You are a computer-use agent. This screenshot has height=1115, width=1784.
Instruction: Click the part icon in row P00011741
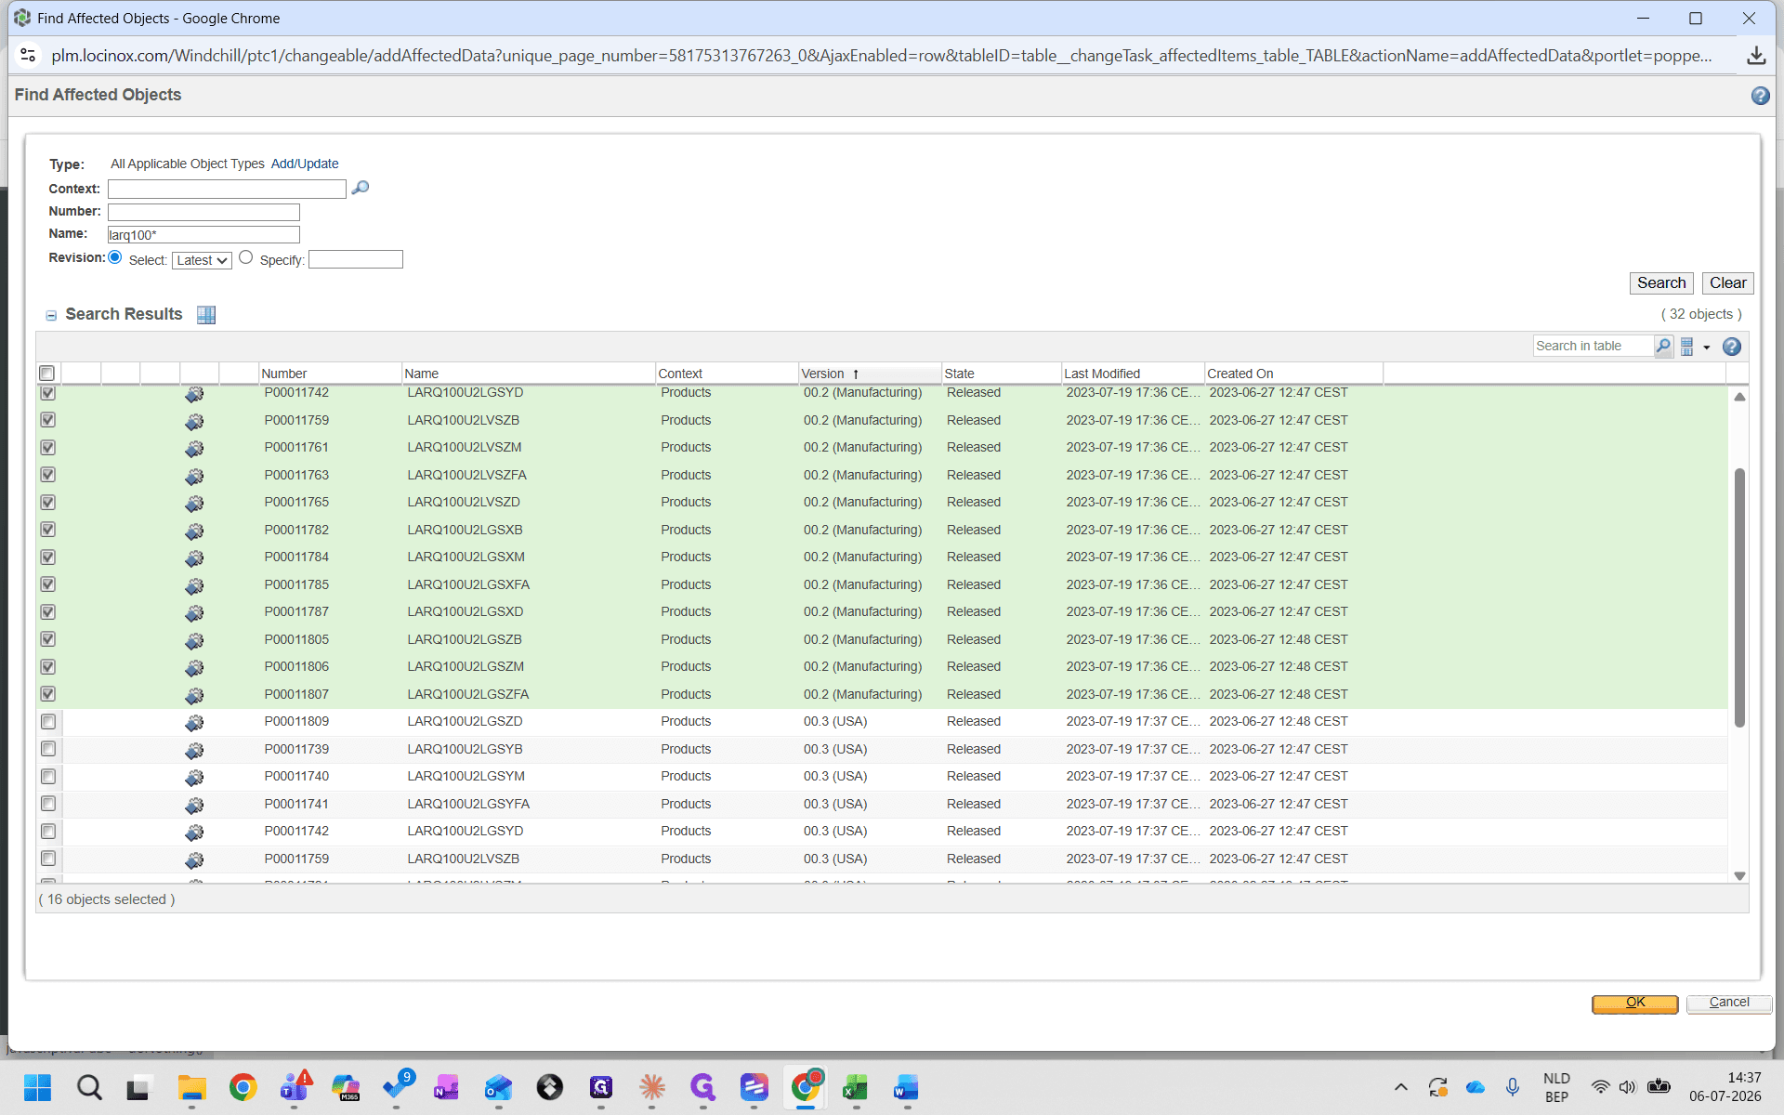coord(194,805)
